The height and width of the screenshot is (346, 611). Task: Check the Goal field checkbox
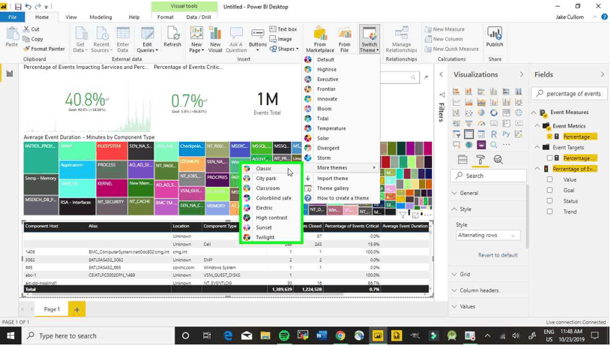(550, 191)
